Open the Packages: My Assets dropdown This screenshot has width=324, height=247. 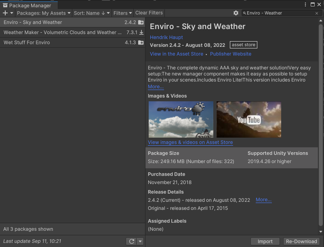pos(44,13)
